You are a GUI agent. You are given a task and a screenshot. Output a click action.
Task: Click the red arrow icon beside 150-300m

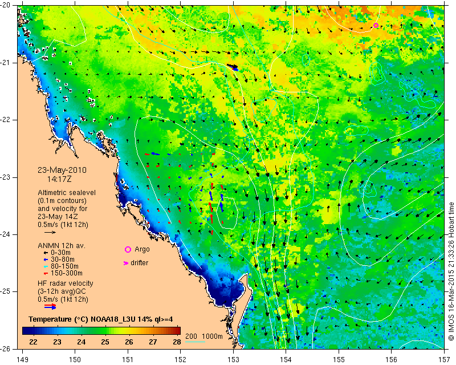tap(46, 273)
